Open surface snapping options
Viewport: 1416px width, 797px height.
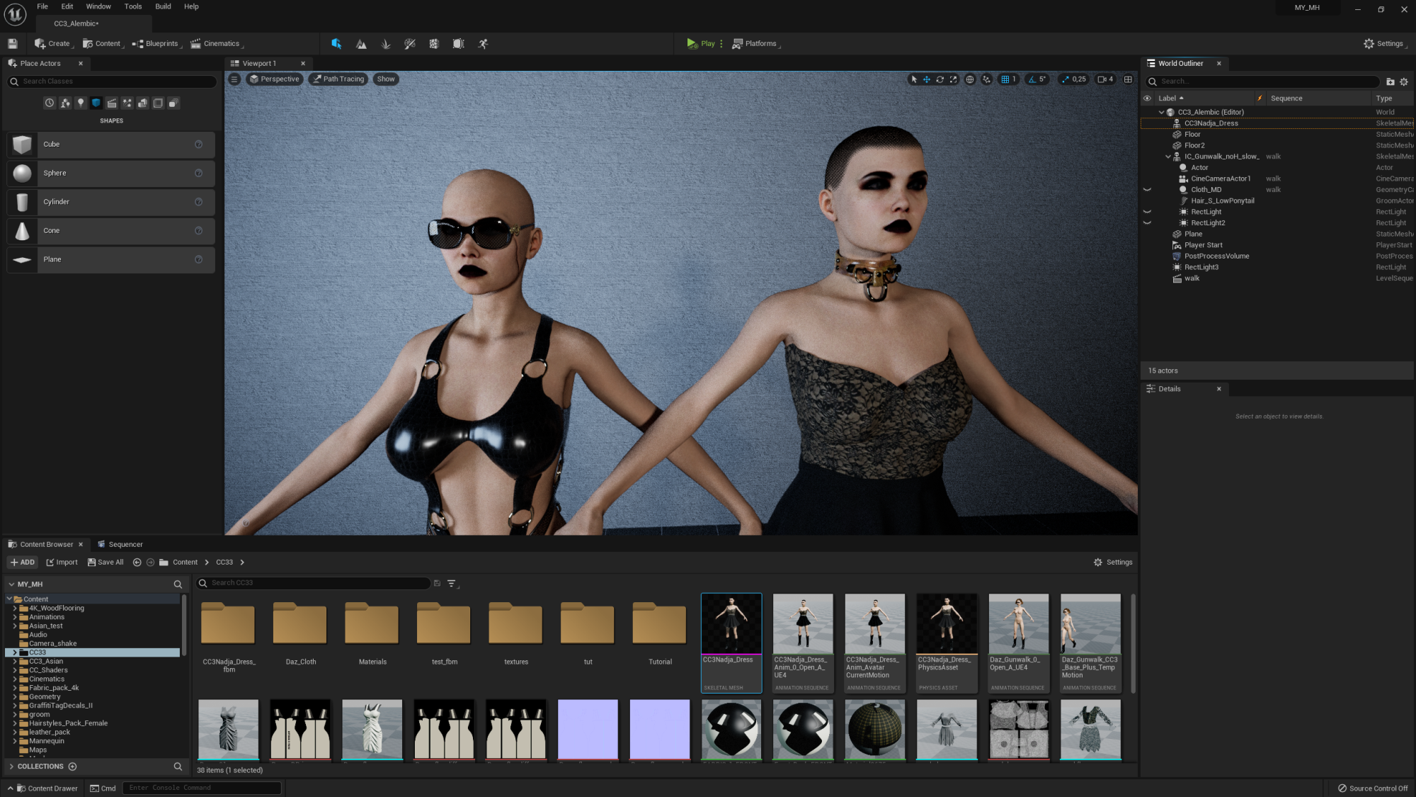tap(987, 79)
